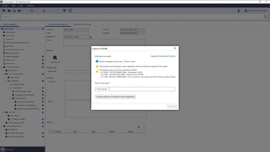This screenshot has height=152, width=270.
Task: Close the Export to EPLAN dialog
Action: (175, 48)
